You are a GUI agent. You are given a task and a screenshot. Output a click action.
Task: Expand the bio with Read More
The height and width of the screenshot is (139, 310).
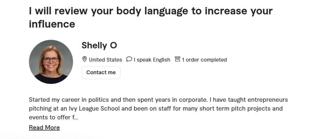tap(44, 127)
